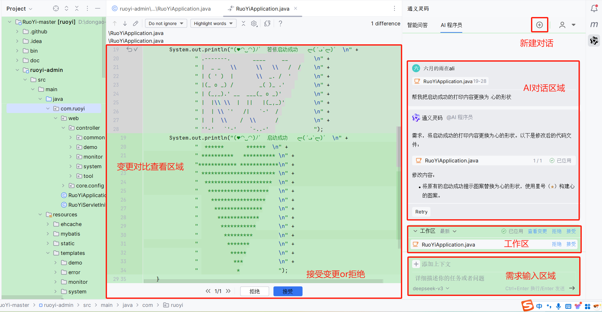This screenshot has height=312, width=602.
Task: Click the 查看变更 link in 工作区
Action: [537, 231]
